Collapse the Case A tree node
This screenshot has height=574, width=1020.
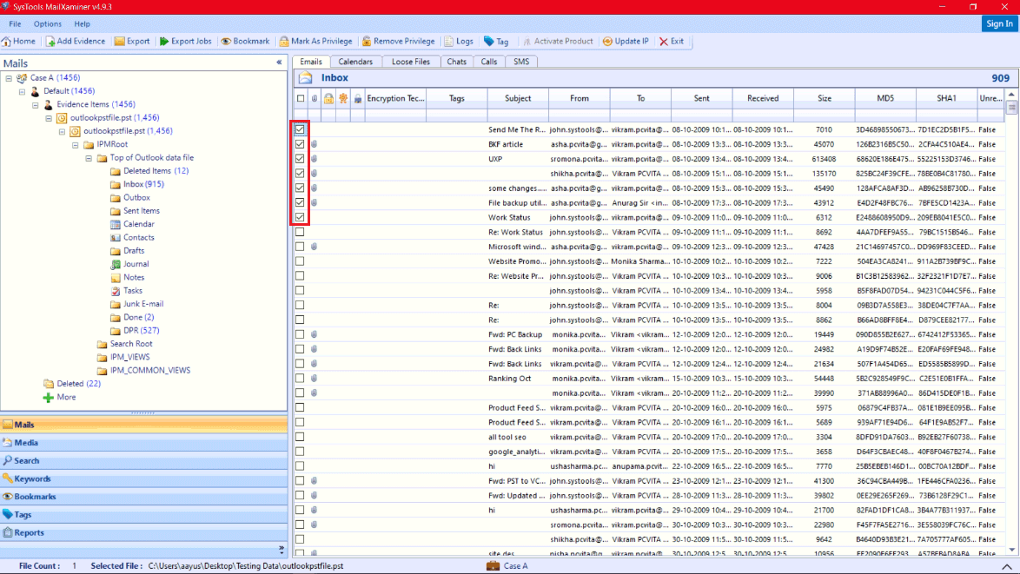(x=9, y=78)
